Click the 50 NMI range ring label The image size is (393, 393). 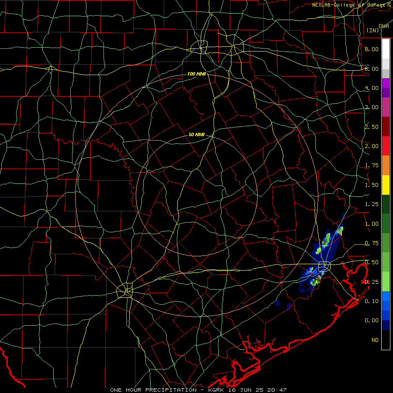[197, 134]
